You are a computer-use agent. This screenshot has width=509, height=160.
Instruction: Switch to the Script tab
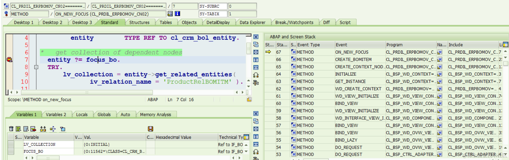click(345, 22)
